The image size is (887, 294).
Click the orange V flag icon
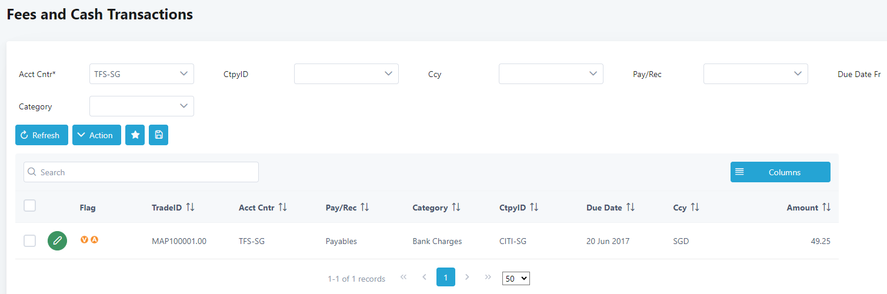pyautogui.click(x=84, y=239)
